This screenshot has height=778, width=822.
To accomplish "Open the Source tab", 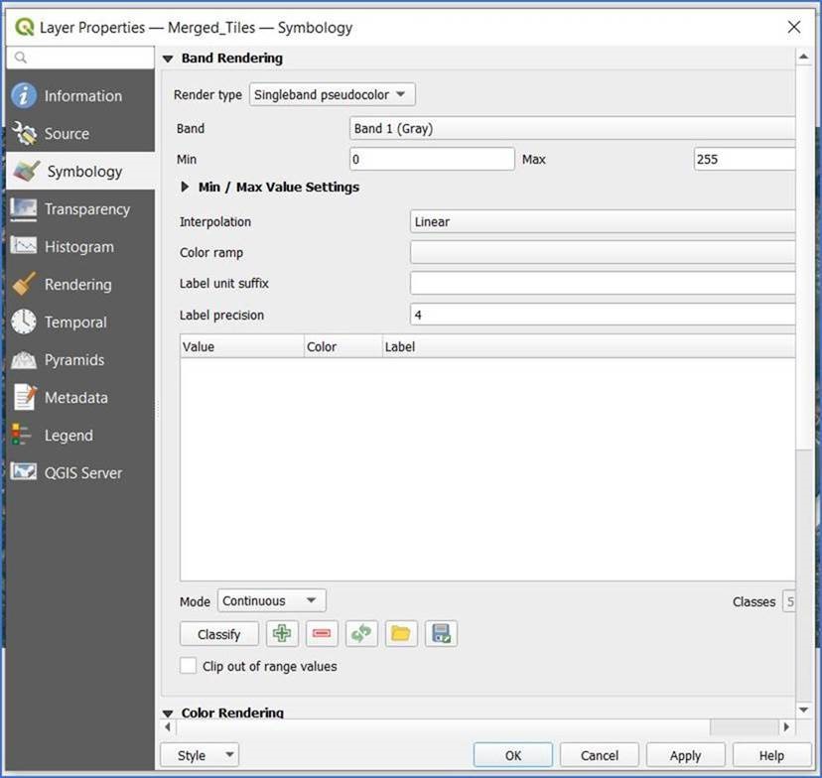I will pyautogui.click(x=80, y=134).
